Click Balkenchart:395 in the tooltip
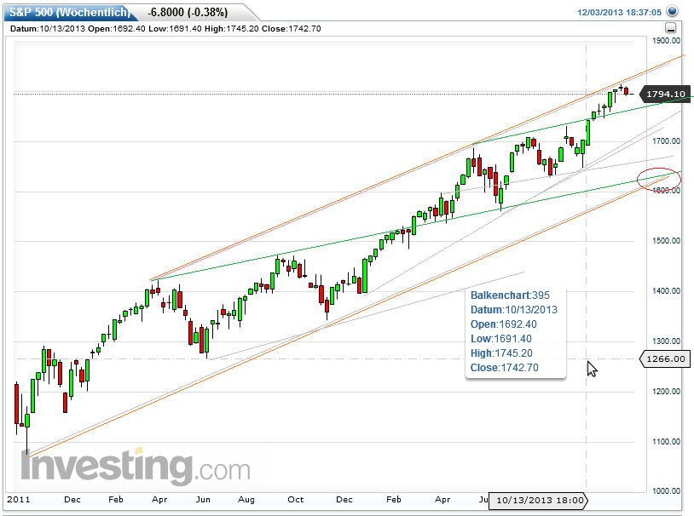The image size is (694, 516). tap(510, 295)
